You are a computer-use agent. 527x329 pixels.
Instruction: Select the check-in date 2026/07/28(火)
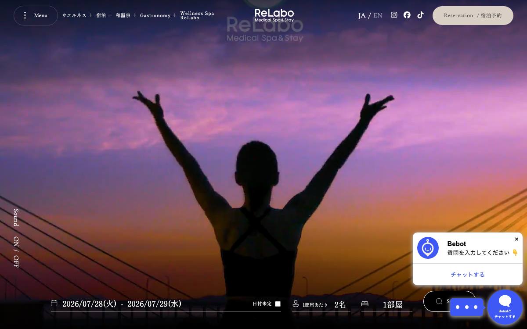[x=89, y=304]
